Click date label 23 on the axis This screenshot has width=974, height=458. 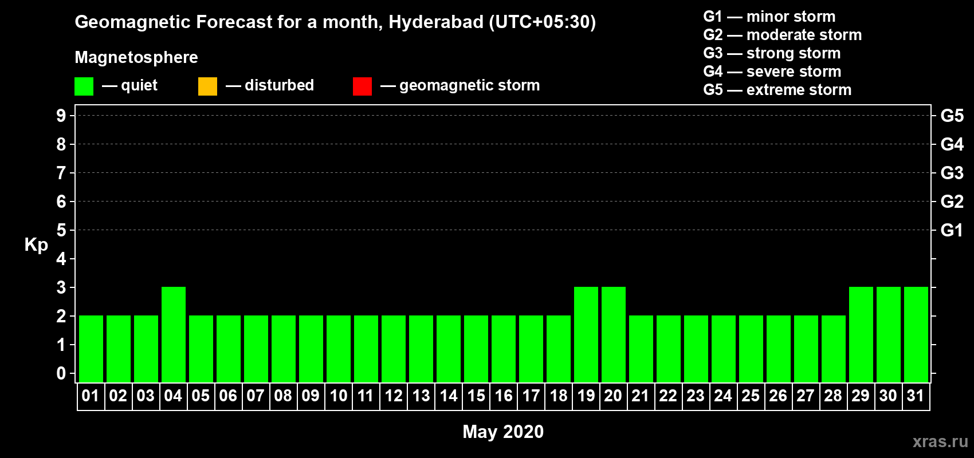(x=696, y=396)
